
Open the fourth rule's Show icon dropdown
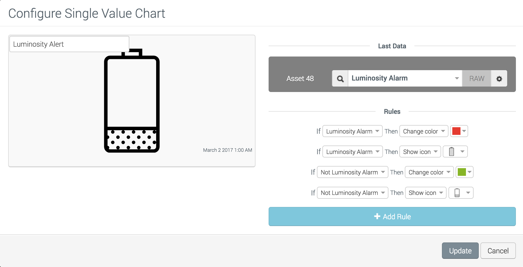click(426, 193)
